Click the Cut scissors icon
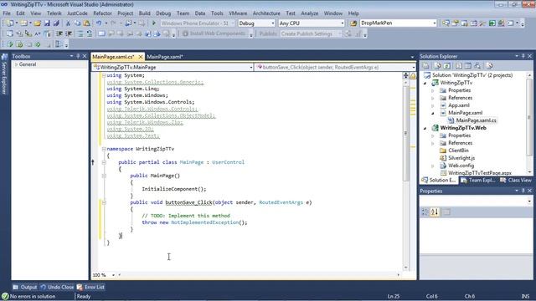The height and width of the screenshot is (301, 536). click(68, 23)
